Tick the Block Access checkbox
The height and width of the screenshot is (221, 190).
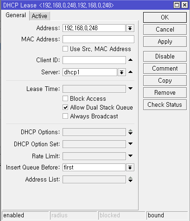click(65, 98)
